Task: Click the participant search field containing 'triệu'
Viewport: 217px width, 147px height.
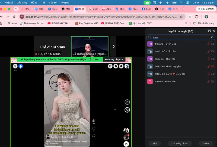Action: (181, 37)
